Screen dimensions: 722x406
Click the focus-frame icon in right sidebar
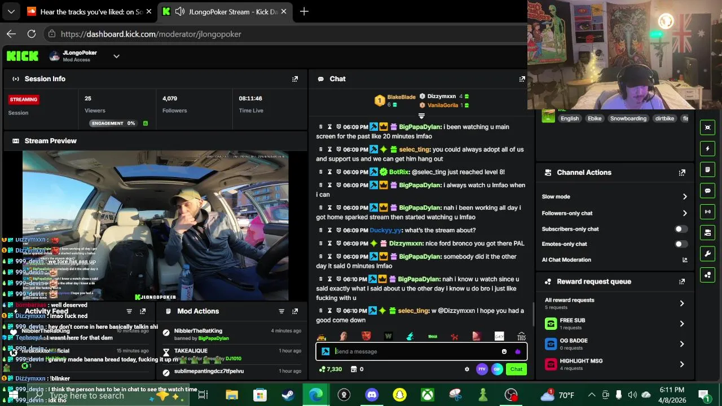[708, 127]
